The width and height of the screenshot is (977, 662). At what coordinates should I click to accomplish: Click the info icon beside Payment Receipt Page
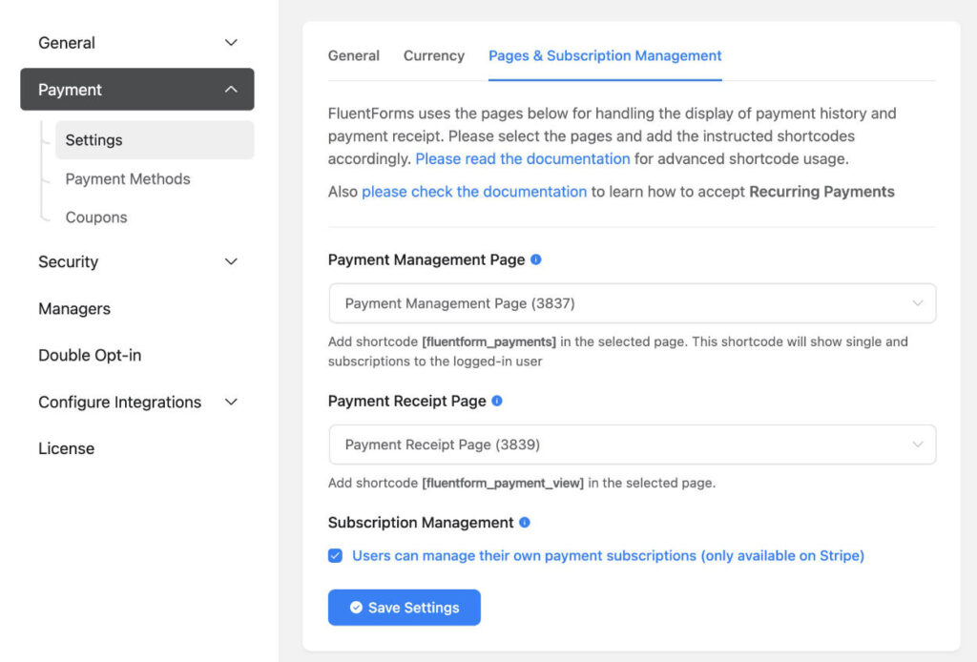pos(495,401)
